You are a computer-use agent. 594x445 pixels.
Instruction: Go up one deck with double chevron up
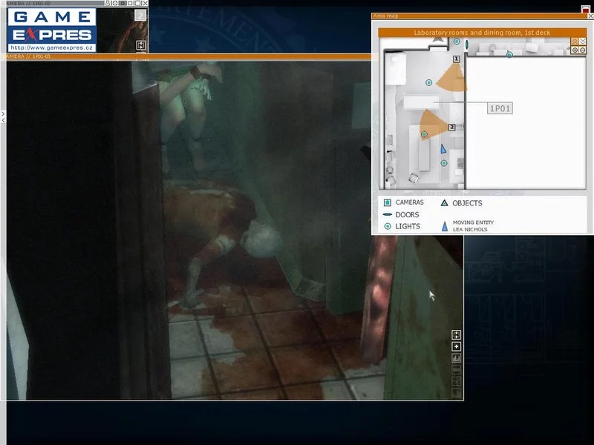tap(575, 41)
